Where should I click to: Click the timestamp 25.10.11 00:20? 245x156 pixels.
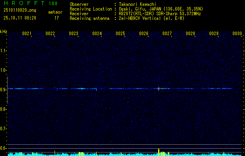click(x=20, y=18)
